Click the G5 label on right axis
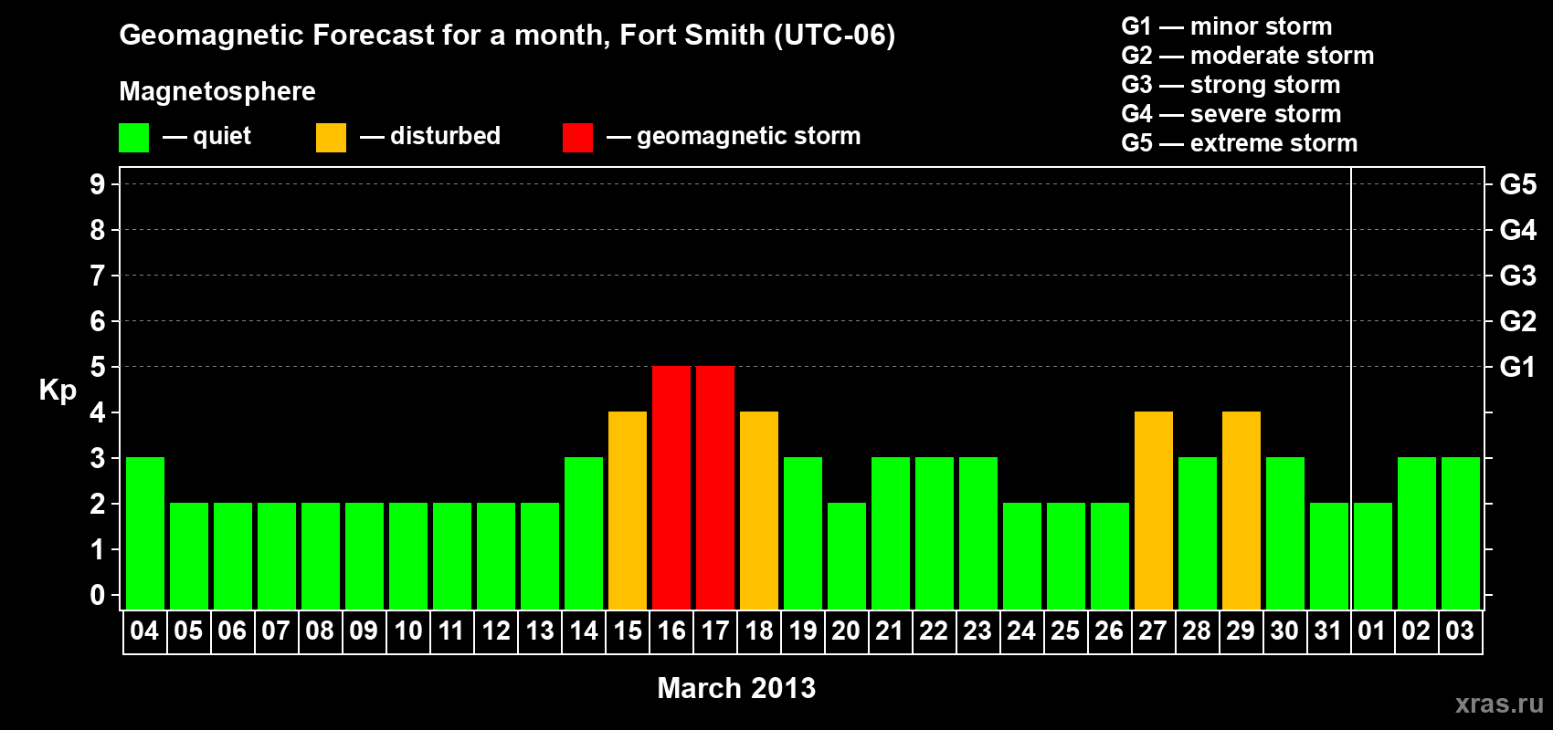Image resolution: width=1553 pixels, height=730 pixels. [x=1517, y=184]
